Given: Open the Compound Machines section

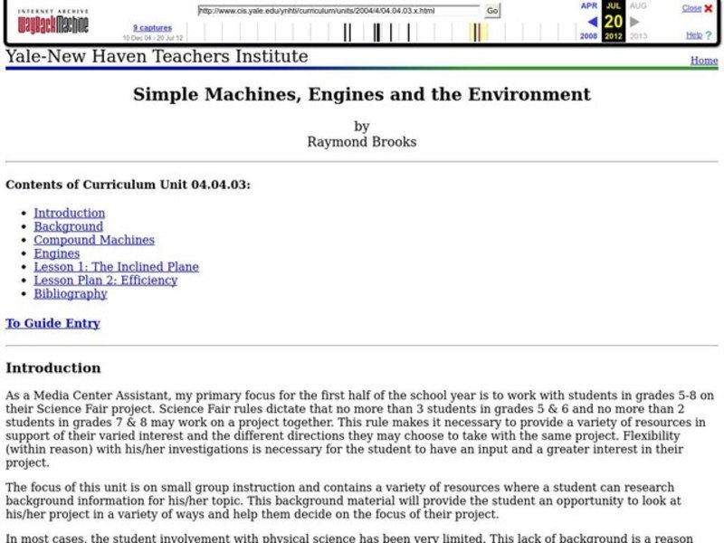Looking at the screenshot, I should tap(93, 240).
